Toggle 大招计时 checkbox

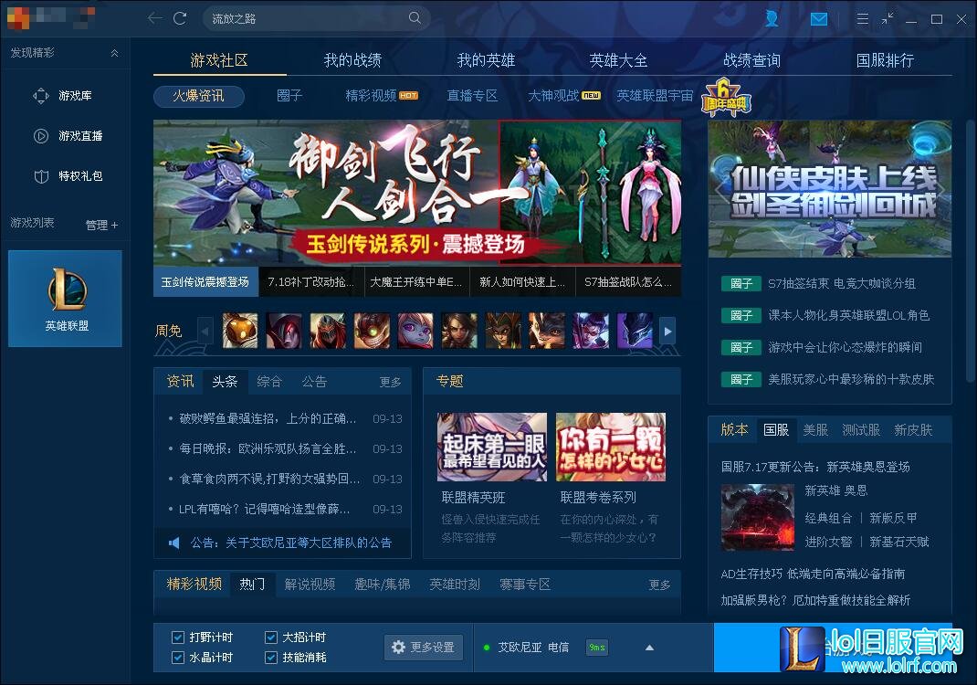[x=271, y=637]
